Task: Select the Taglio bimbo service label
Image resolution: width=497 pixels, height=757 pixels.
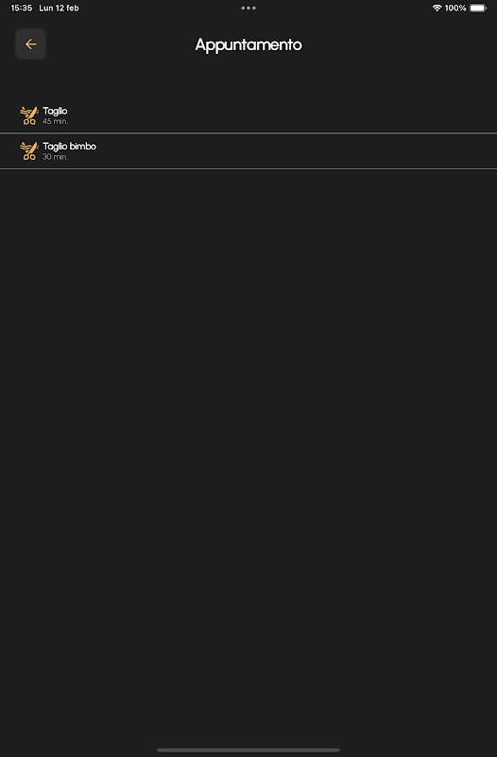Action: pos(69,147)
